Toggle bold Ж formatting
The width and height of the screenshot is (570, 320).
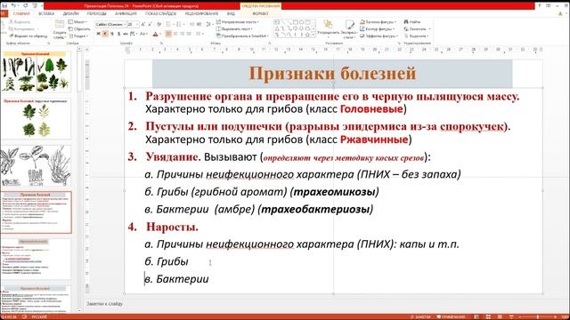tap(99, 34)
